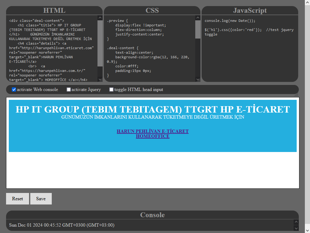Check the toggle HTML head input box
Image resolution: width=310 pixels, height=233 pixels.
point(111,89)
